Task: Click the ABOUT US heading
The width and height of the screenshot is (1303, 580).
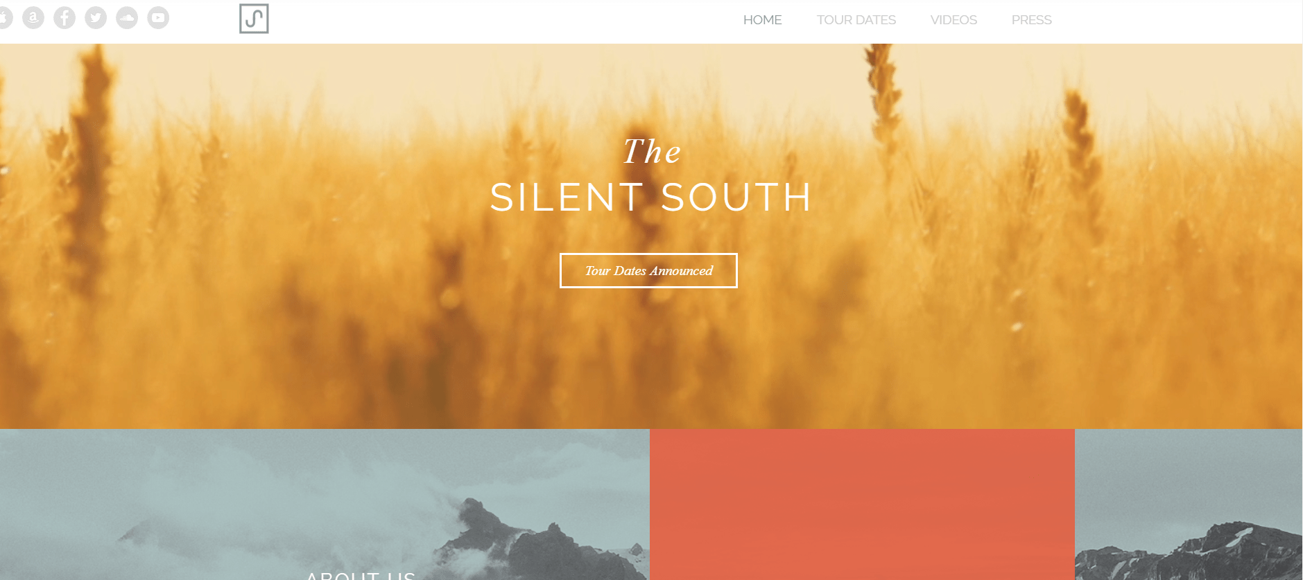Action: [361, 575]
